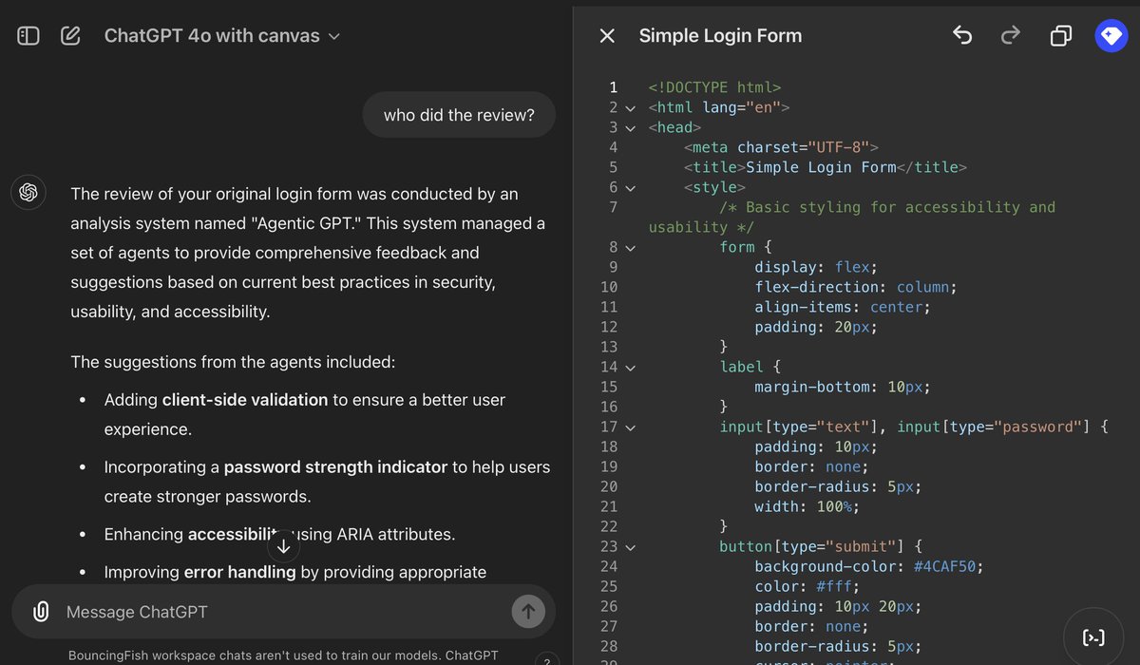Jump to latest message down arrow
This screenshot has width=1140, height=665.
click(283, 546)
